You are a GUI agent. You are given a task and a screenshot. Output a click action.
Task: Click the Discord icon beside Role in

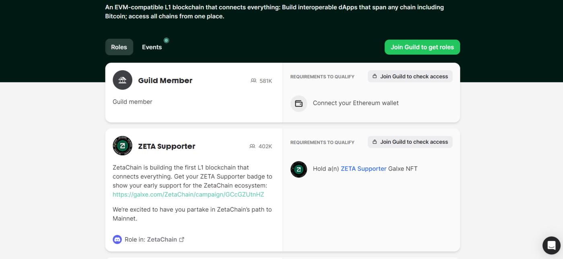[x=117, y=239]
